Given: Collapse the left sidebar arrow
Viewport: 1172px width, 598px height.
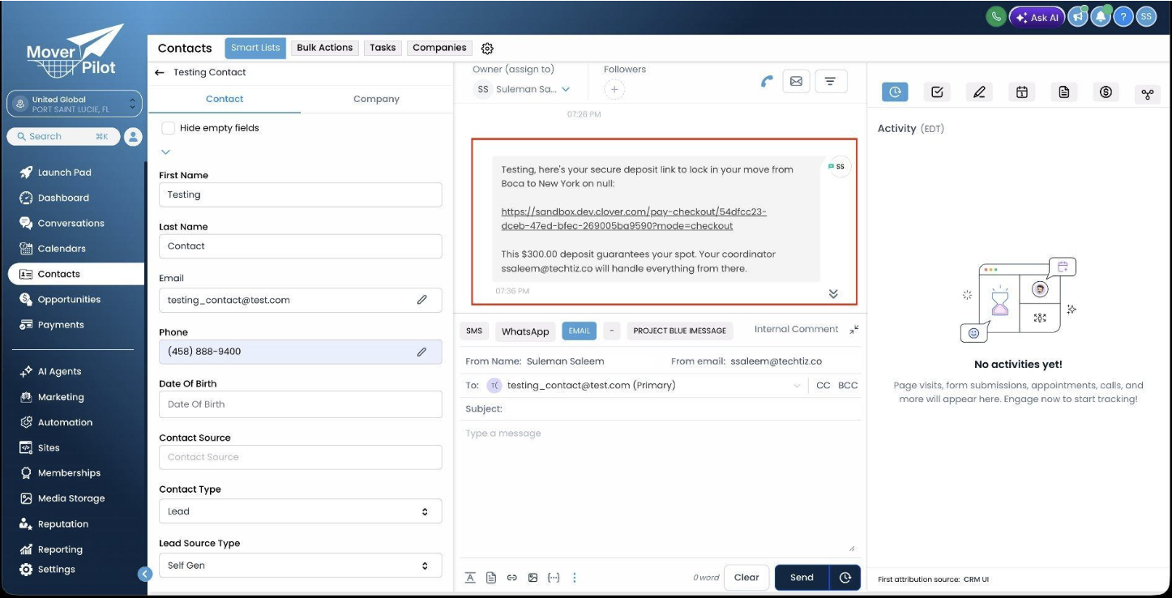Looking at the screenshot, I should tap(145, 574).
